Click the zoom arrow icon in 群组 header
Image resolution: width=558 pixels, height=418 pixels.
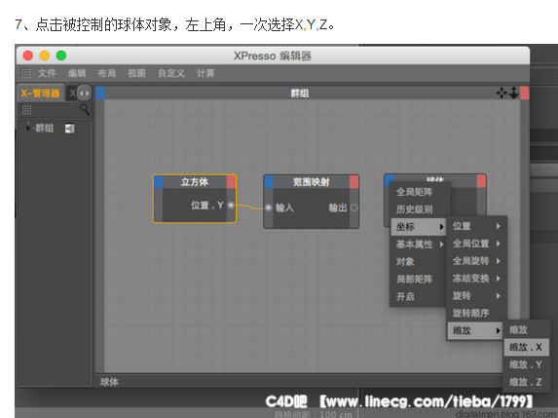coord(513,93)
